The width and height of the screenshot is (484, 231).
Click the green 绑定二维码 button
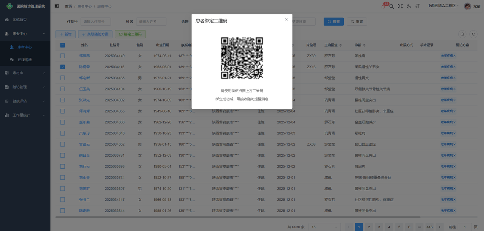130,34
